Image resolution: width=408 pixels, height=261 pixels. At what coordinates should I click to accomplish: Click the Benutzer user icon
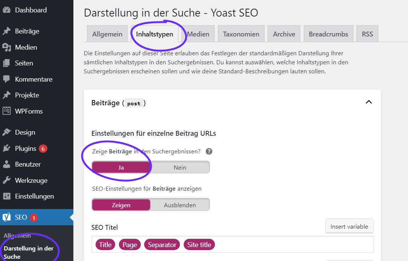pyautogui.click(x=6, y=164)
